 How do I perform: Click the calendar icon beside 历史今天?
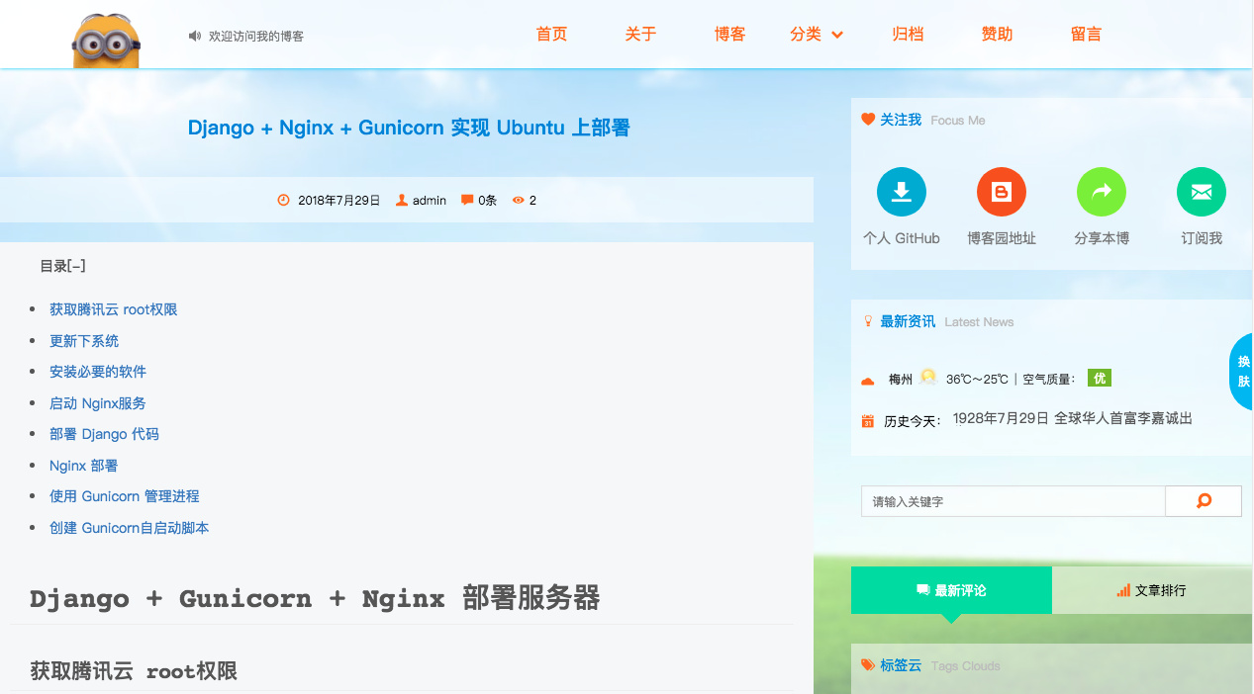pyautogui.click(x=868, y=421)
